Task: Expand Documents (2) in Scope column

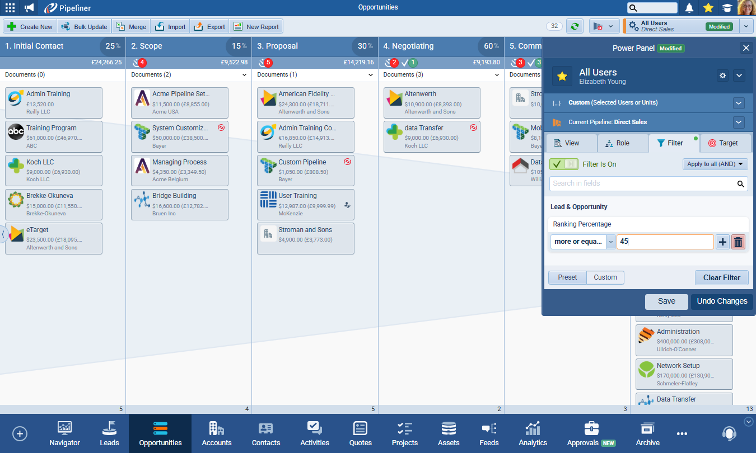Action: tap(244, 74)
